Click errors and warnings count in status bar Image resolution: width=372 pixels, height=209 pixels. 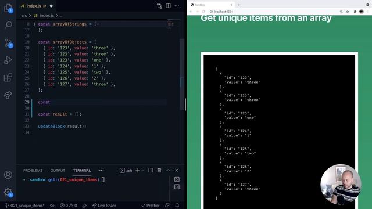tap(69, 205)
